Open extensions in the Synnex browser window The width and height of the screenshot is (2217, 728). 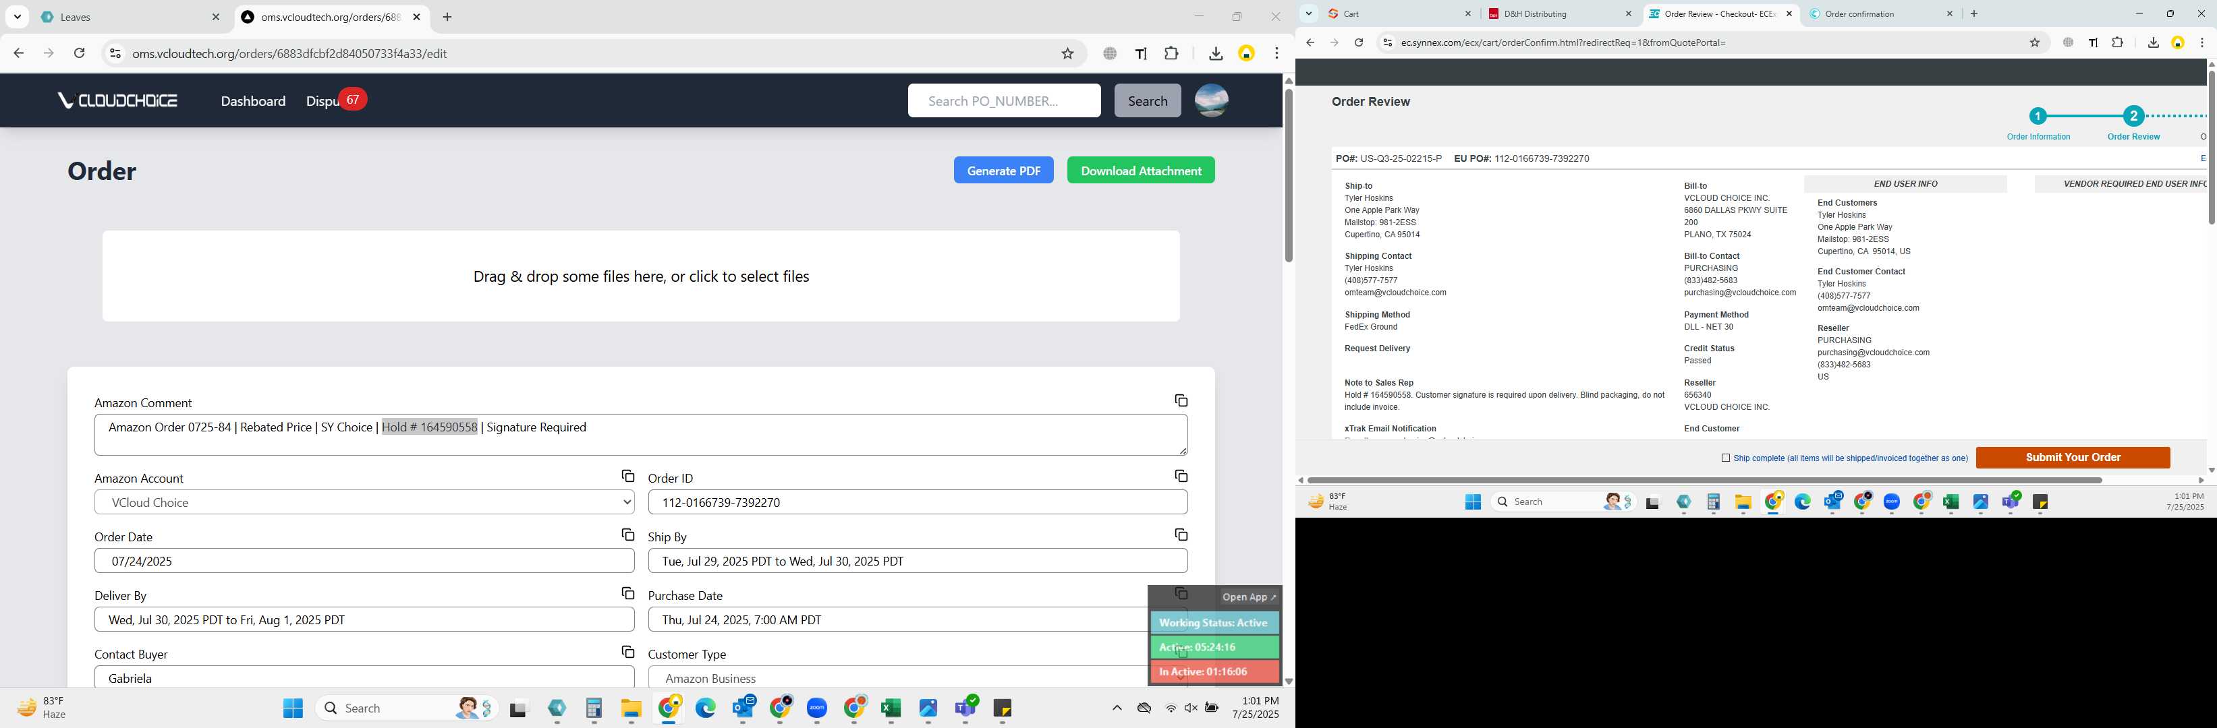coord(2117,43)
